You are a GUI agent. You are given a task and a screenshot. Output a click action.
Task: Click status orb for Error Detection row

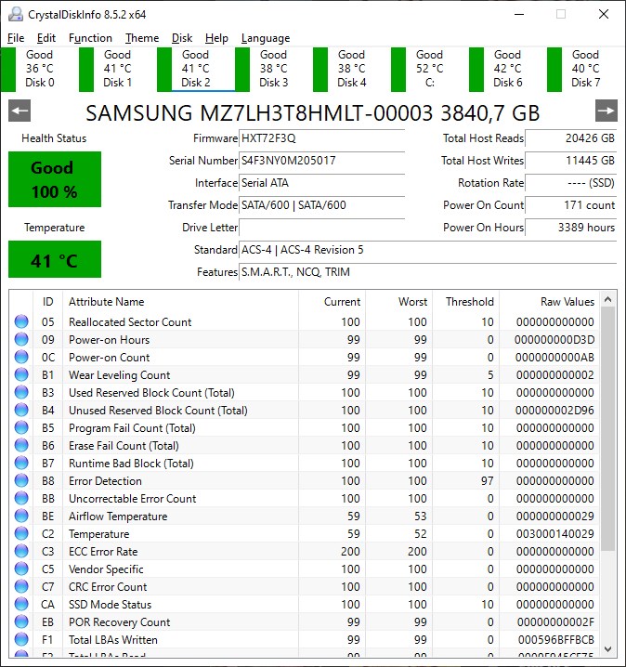(21, 480)
